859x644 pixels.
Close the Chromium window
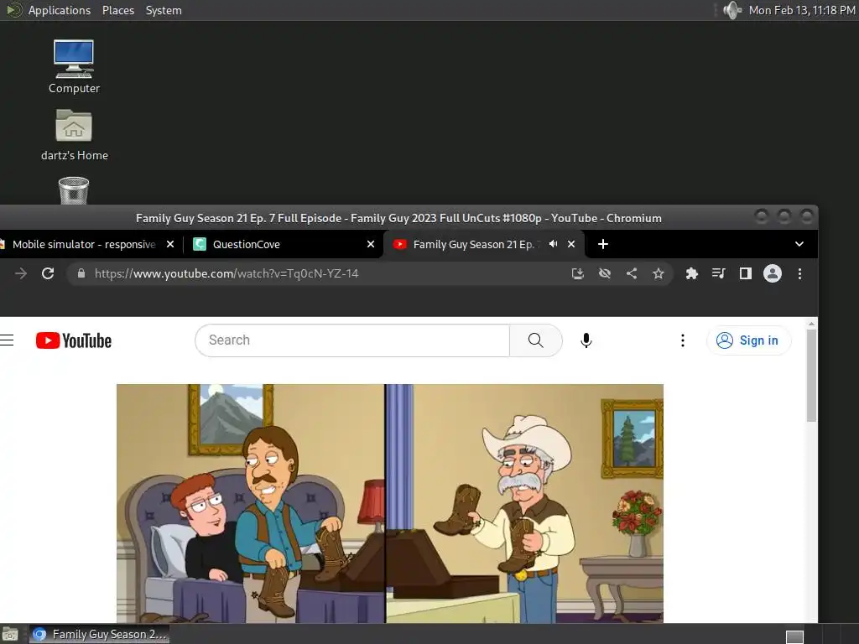pos(806,217)
